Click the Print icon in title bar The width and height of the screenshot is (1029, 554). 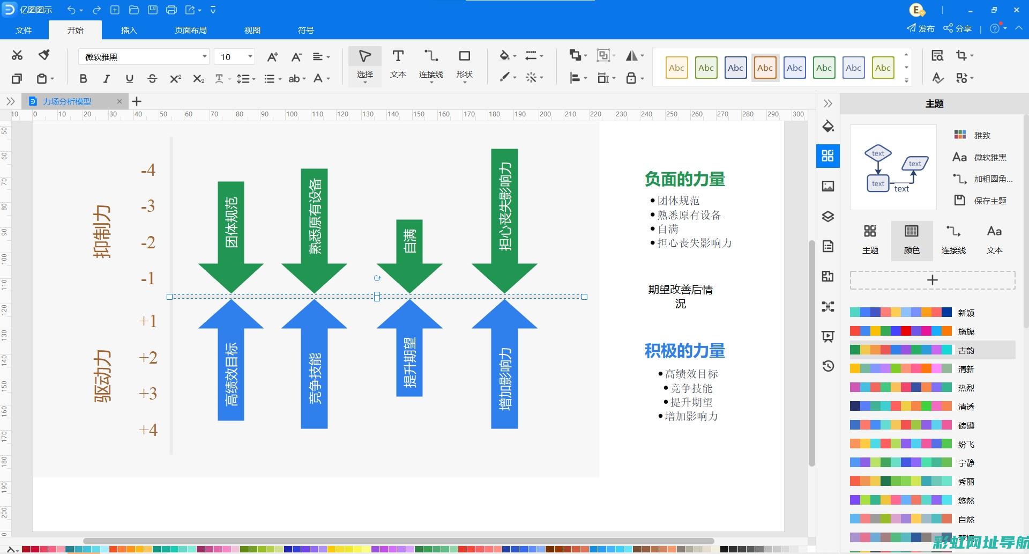click(171, 10)
